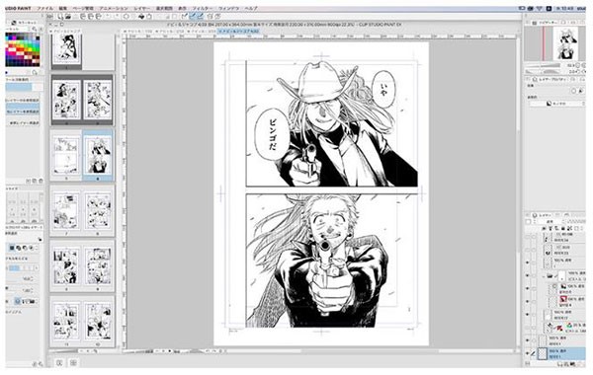Click the fourth multiple-reference icon in tool property
This screenshot has width=593, height=375.
coord(31,248)
